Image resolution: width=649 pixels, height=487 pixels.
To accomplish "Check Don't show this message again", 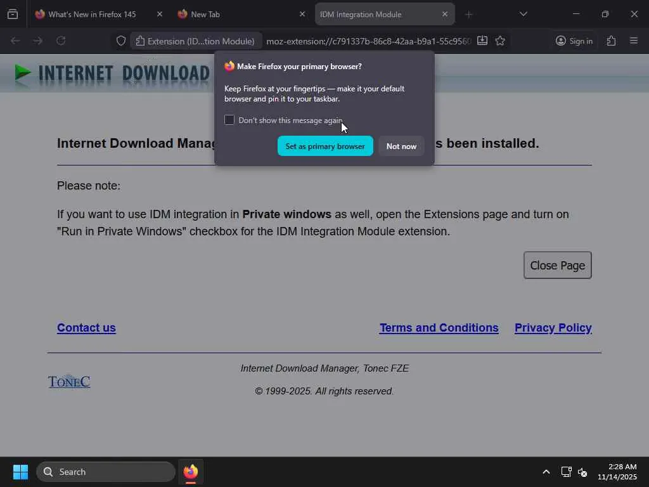I will coord(229,120).
